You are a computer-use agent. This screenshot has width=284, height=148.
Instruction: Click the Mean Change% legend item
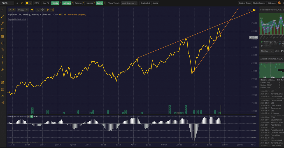click(x=269, y=44)
